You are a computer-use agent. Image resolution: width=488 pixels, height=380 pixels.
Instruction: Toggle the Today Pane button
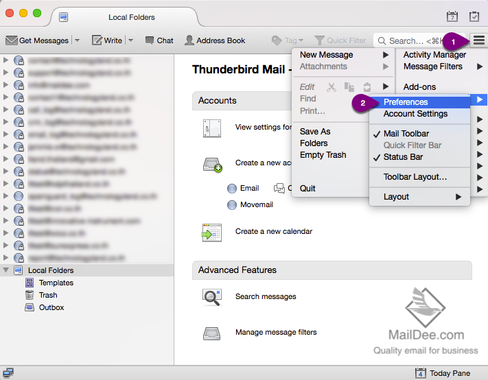coord(443,373)
